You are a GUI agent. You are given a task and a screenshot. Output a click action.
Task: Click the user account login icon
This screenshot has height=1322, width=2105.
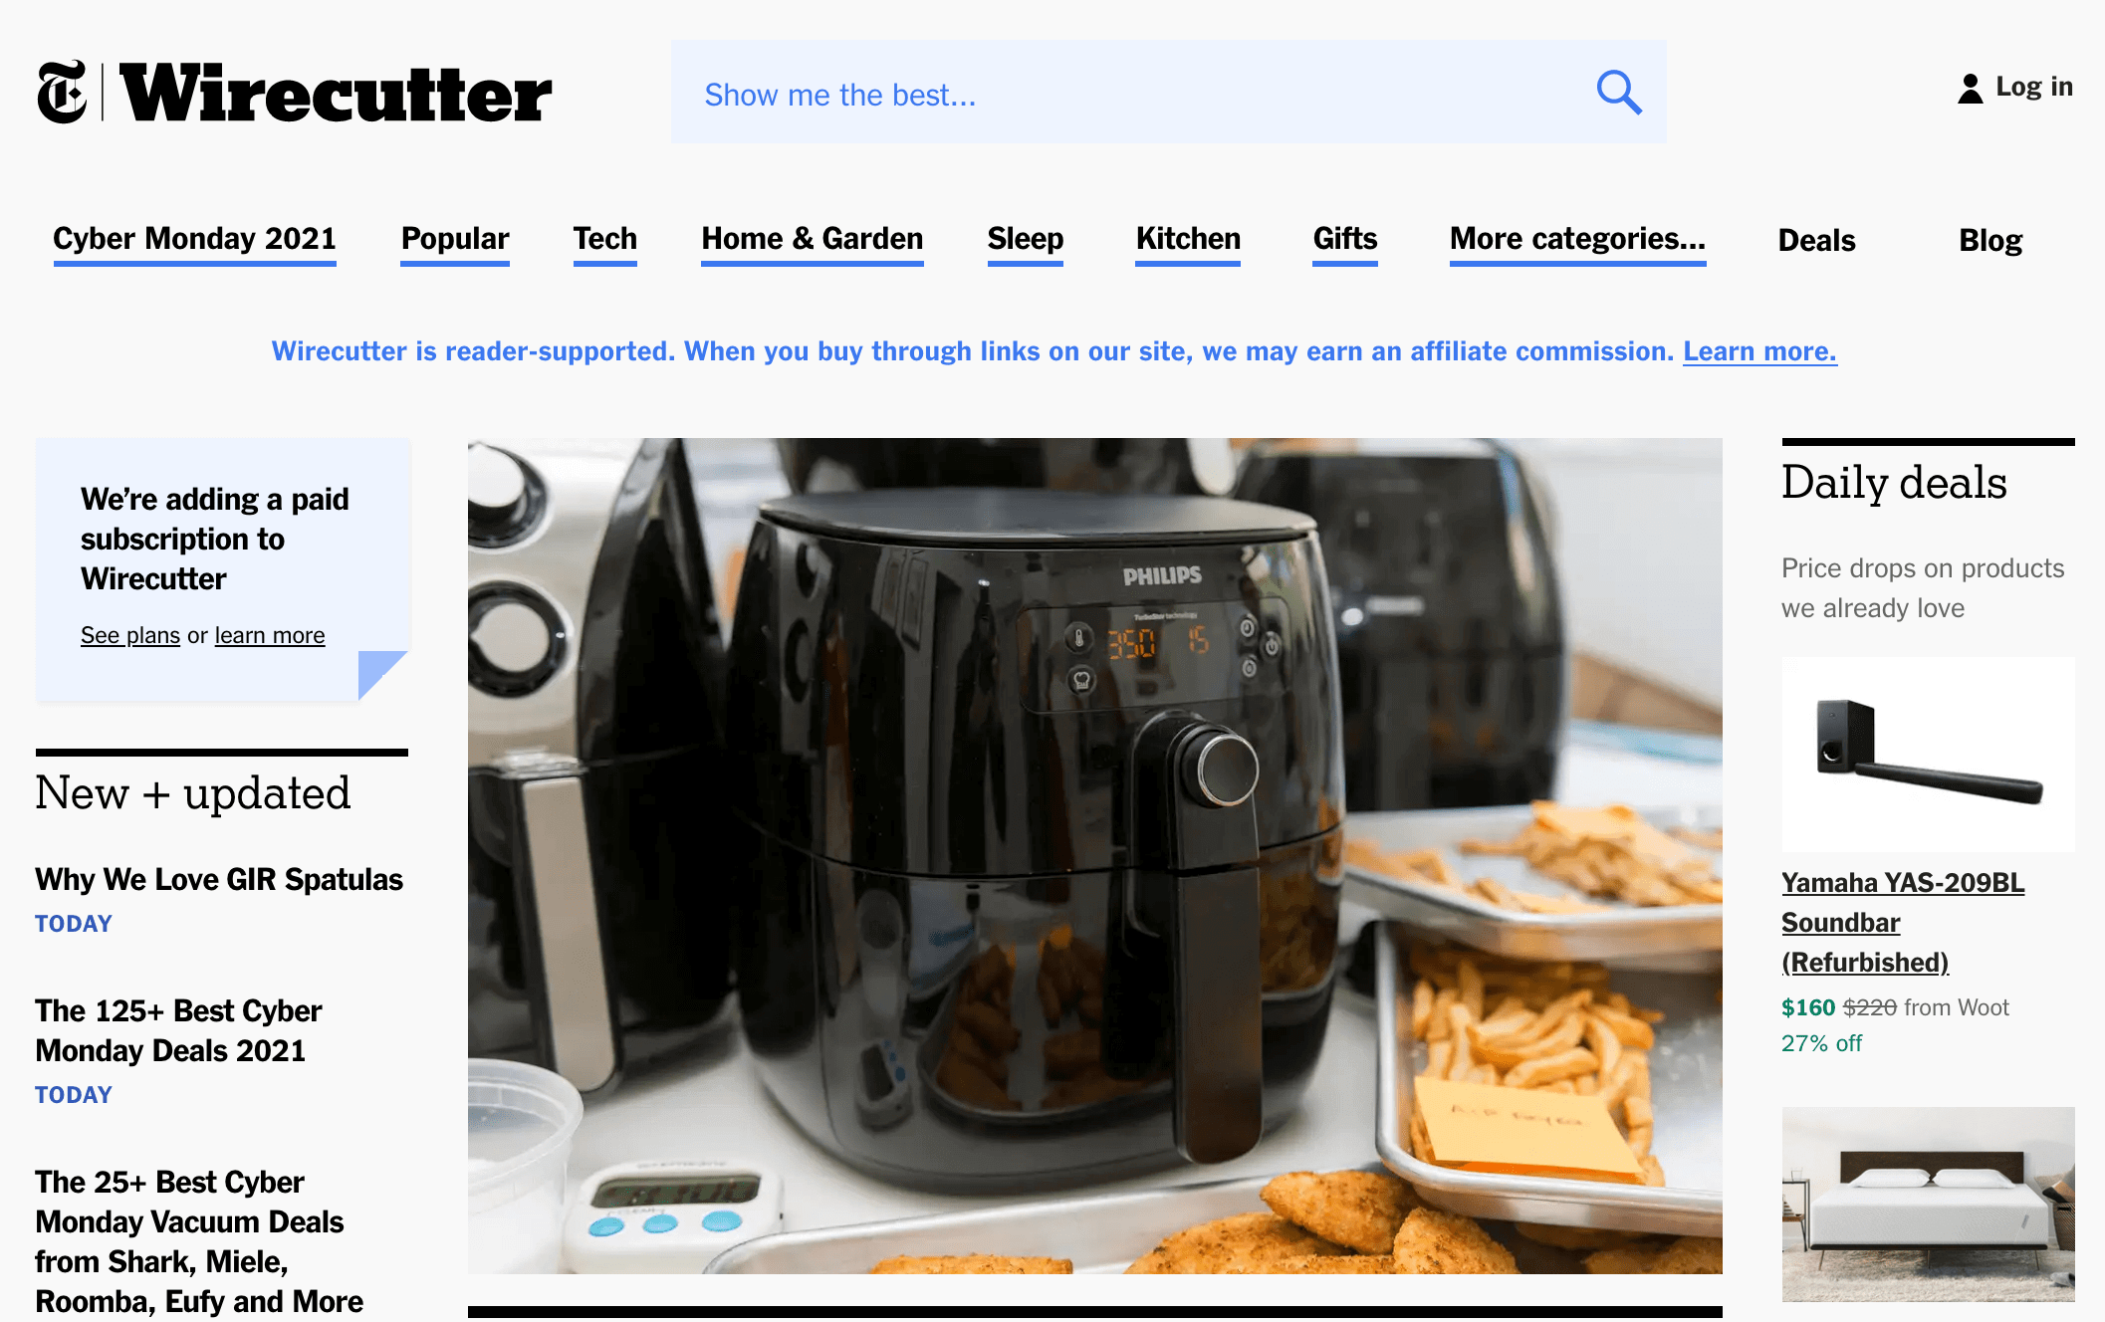coord(1970,86)
